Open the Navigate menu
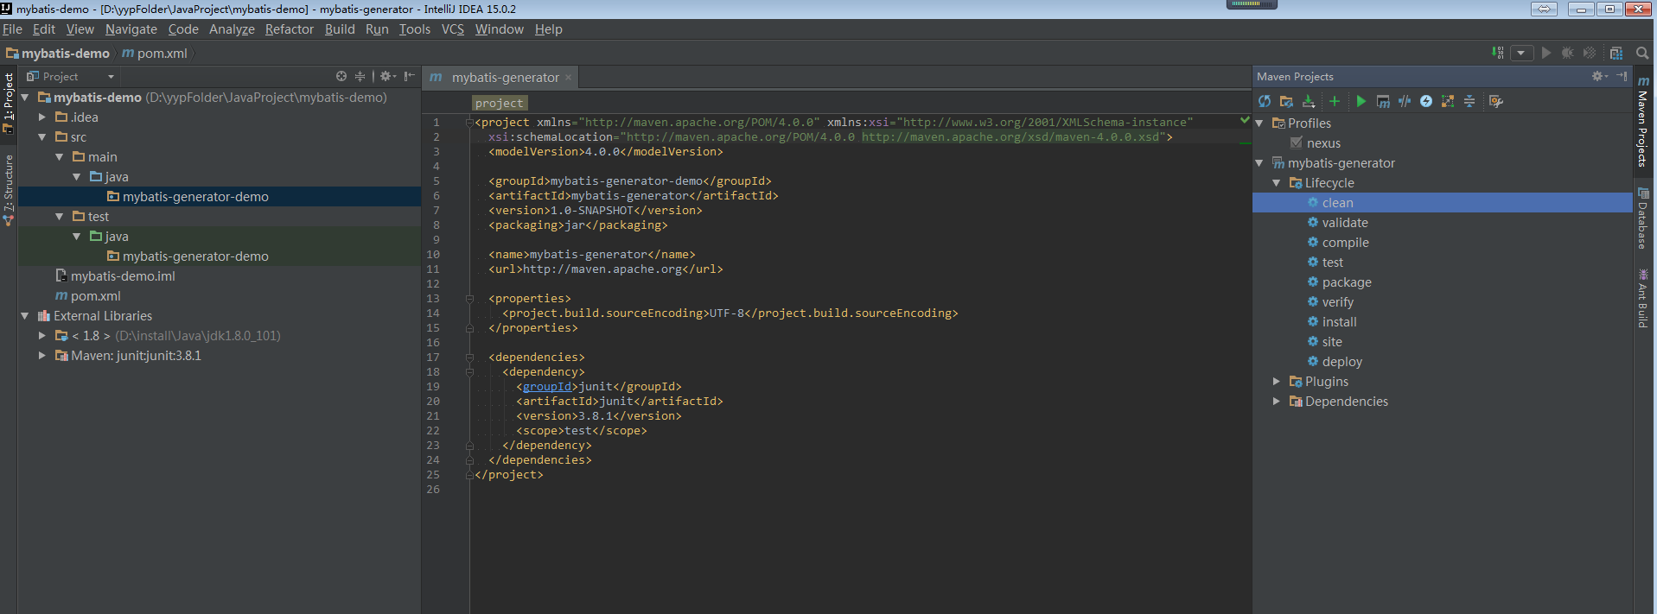 131,29
